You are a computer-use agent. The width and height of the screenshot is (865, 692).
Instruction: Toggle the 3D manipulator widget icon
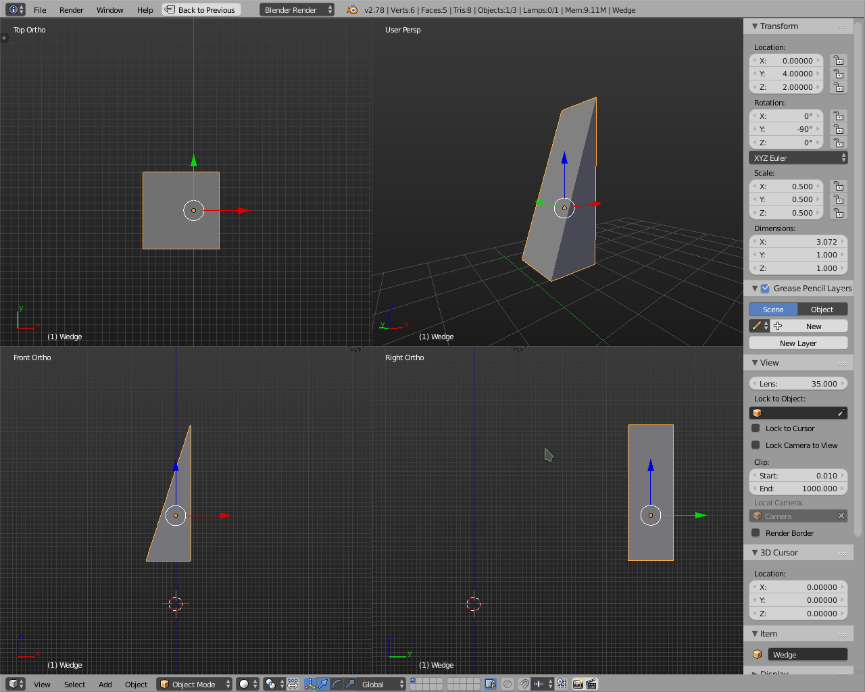(x=310, y=684)
